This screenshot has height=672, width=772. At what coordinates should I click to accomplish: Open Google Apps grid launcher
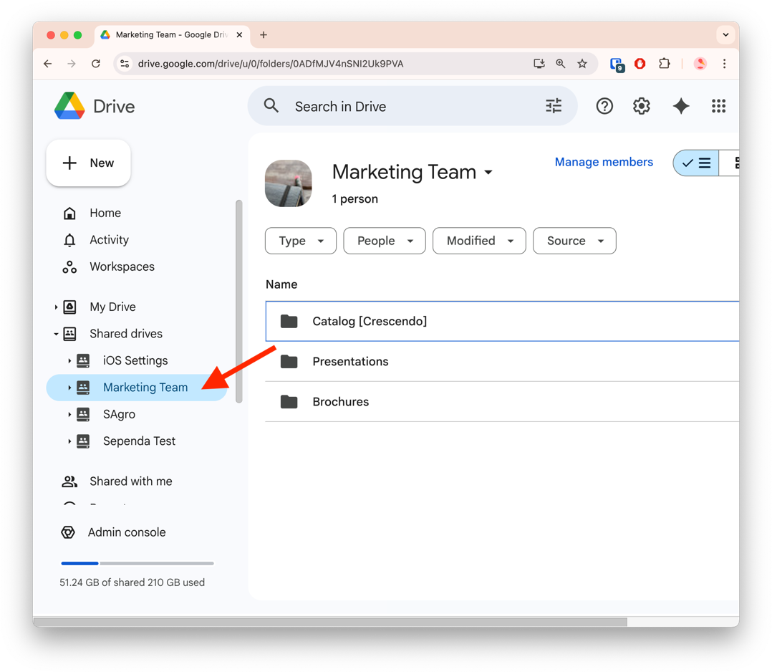(718, 106)
